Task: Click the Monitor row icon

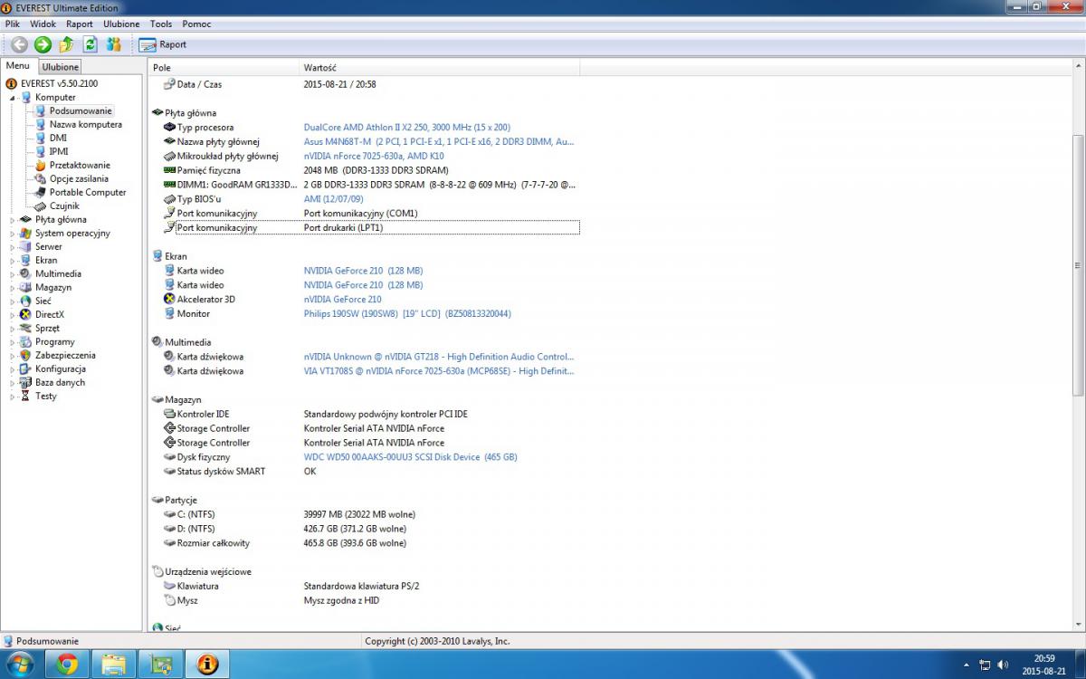Action: (x=169, y=314)
